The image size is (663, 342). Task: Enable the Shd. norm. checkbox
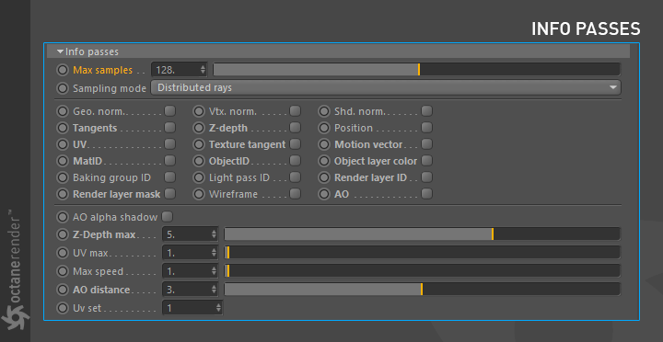pos(426,111)
